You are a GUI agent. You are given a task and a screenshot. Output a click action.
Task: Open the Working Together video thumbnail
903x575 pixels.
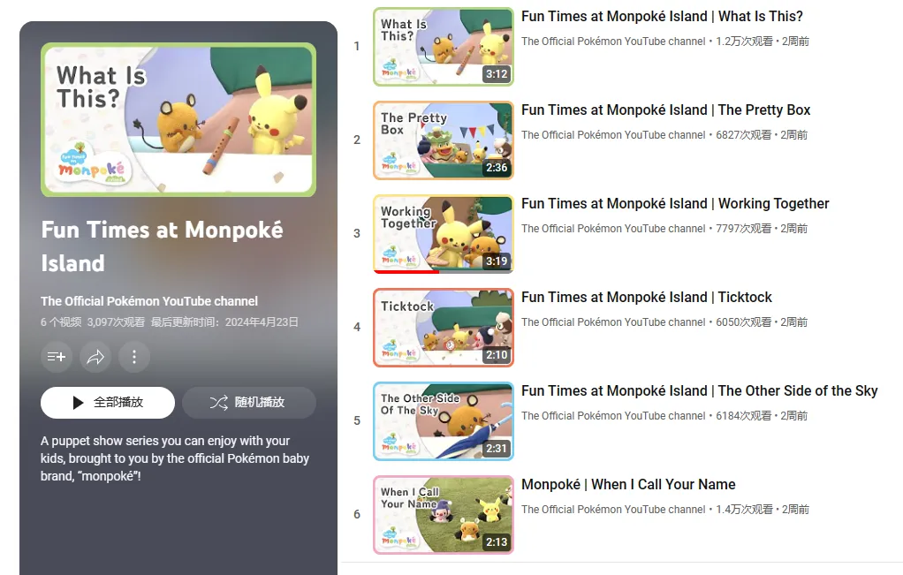click(444, 234)
